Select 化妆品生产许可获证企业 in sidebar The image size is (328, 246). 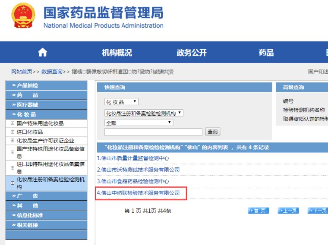pyautogui.click(x=45, y=141)
